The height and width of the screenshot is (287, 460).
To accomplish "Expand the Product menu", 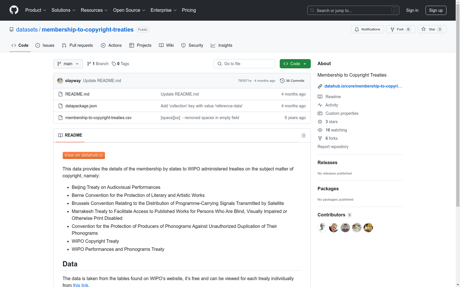I will pos(36,10).
